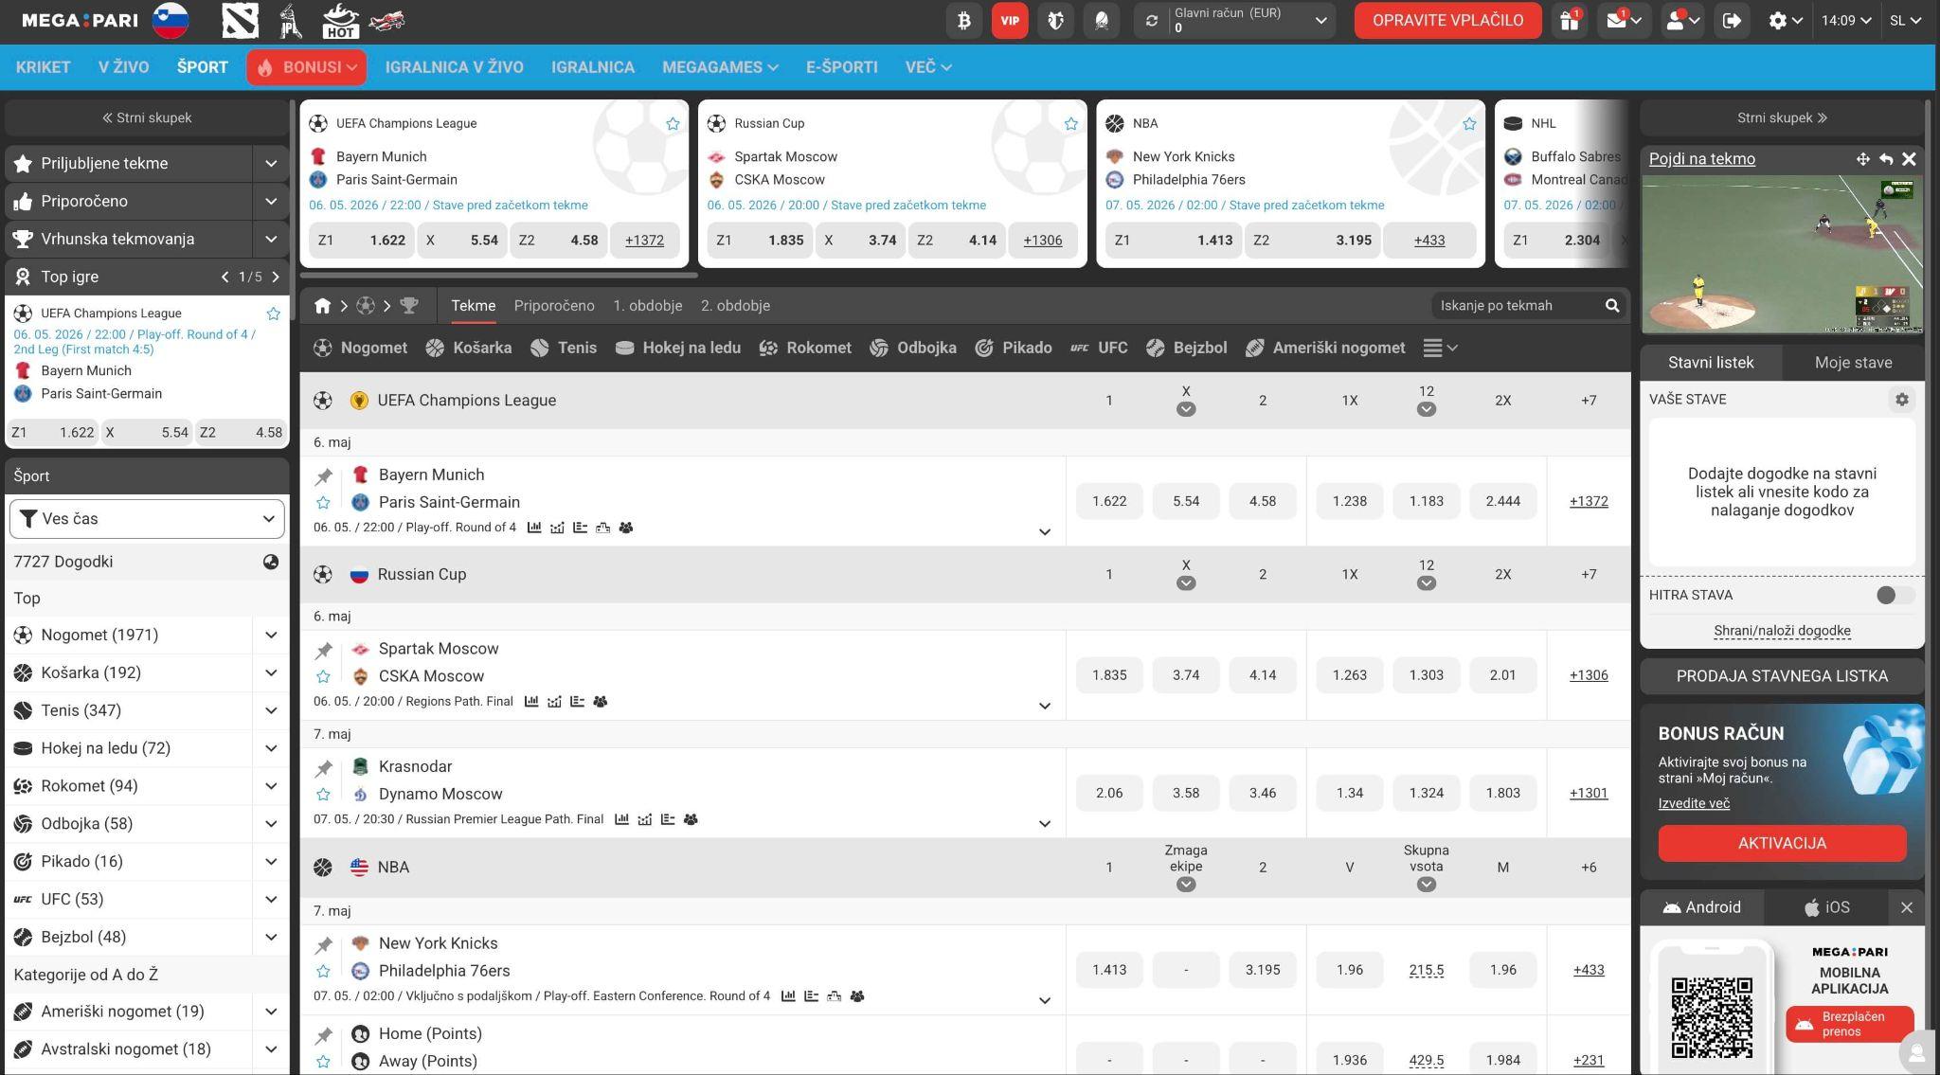The height and width of the screenshot is (1075, 1940).
Task: Follow the Pojdi na tekmo link
Action: (x=1702, y=159)
